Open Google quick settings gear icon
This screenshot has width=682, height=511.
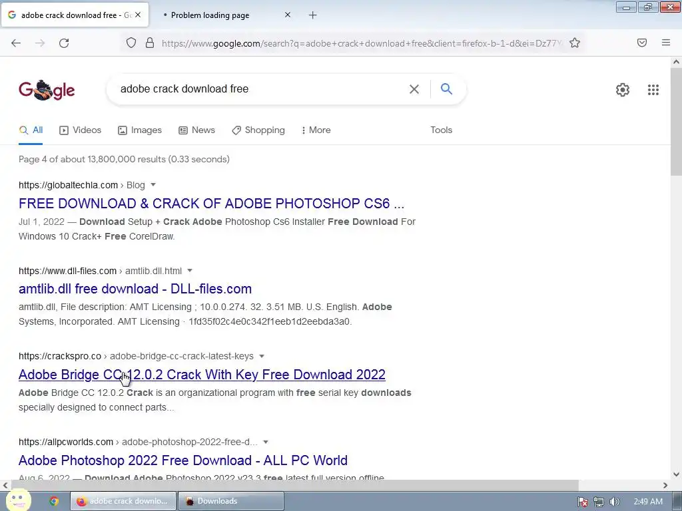click(623, 90)
